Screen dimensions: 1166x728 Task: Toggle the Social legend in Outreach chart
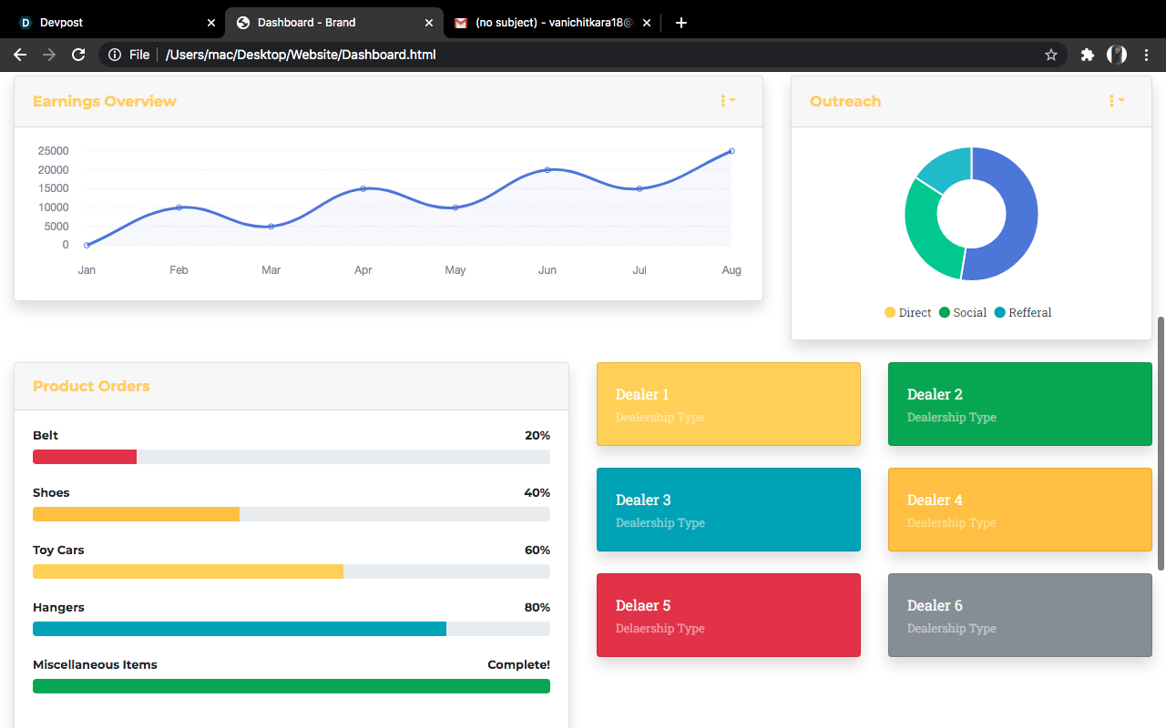(962, 312)
